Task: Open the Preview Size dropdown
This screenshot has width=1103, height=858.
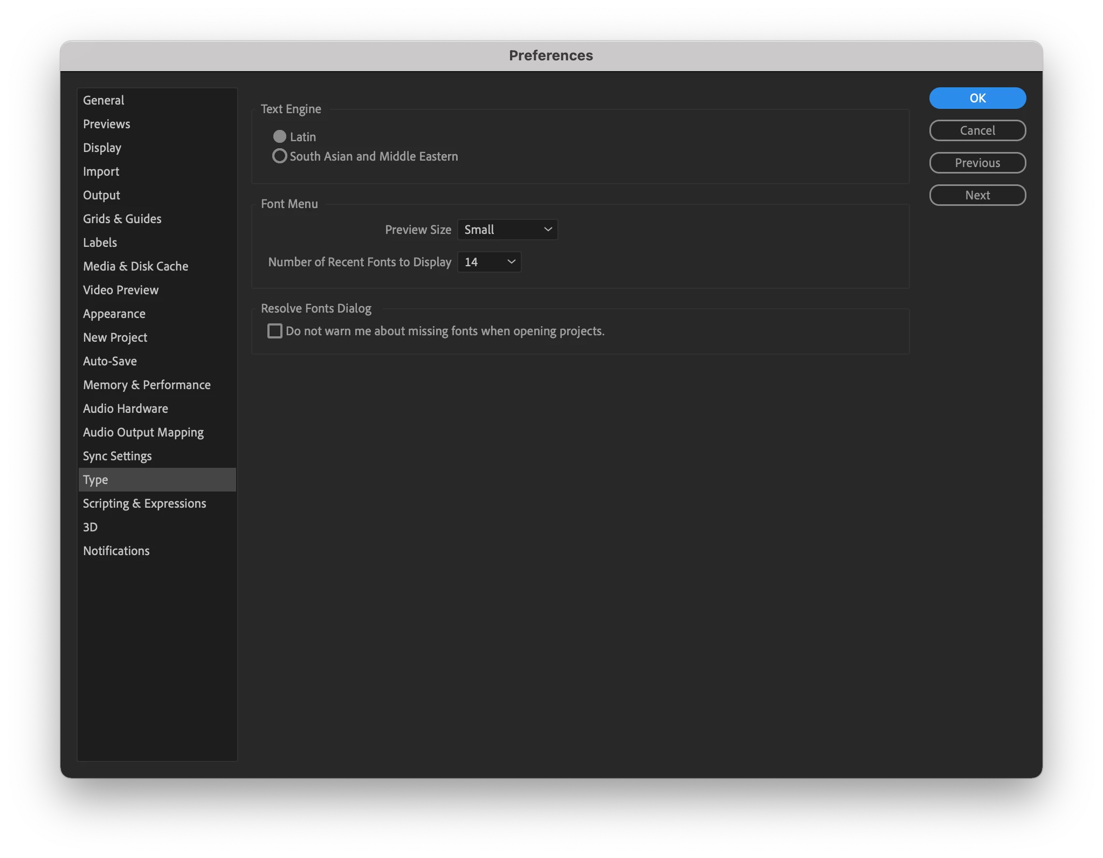Action: (507, 230)
